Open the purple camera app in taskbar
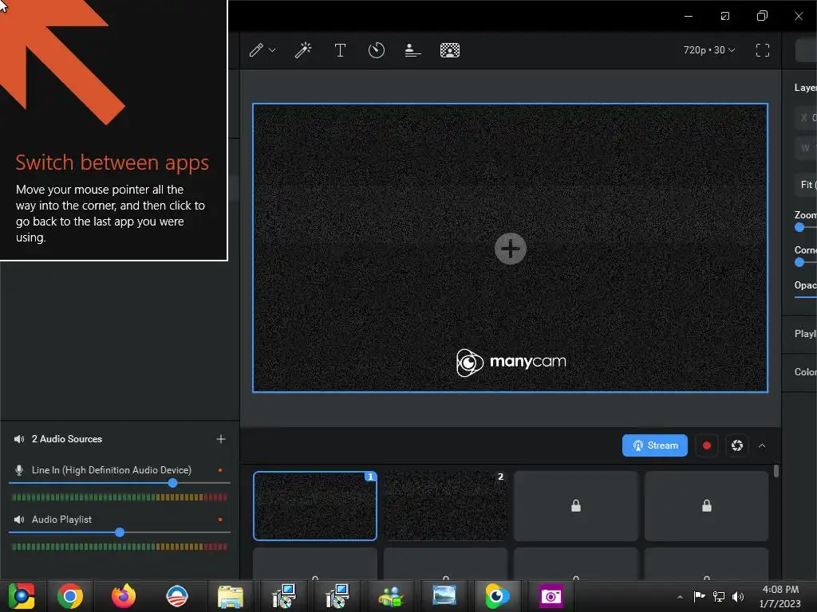Viewport: 817px width, 612px height. [551, 596]
